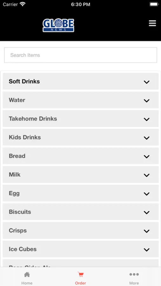This screenshot has height=286, width=161.
Task: Tap the Order cart icon
Action: tap(80, 274)
